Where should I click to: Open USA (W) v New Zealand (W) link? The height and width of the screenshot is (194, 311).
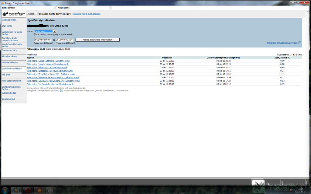[53, 81]
